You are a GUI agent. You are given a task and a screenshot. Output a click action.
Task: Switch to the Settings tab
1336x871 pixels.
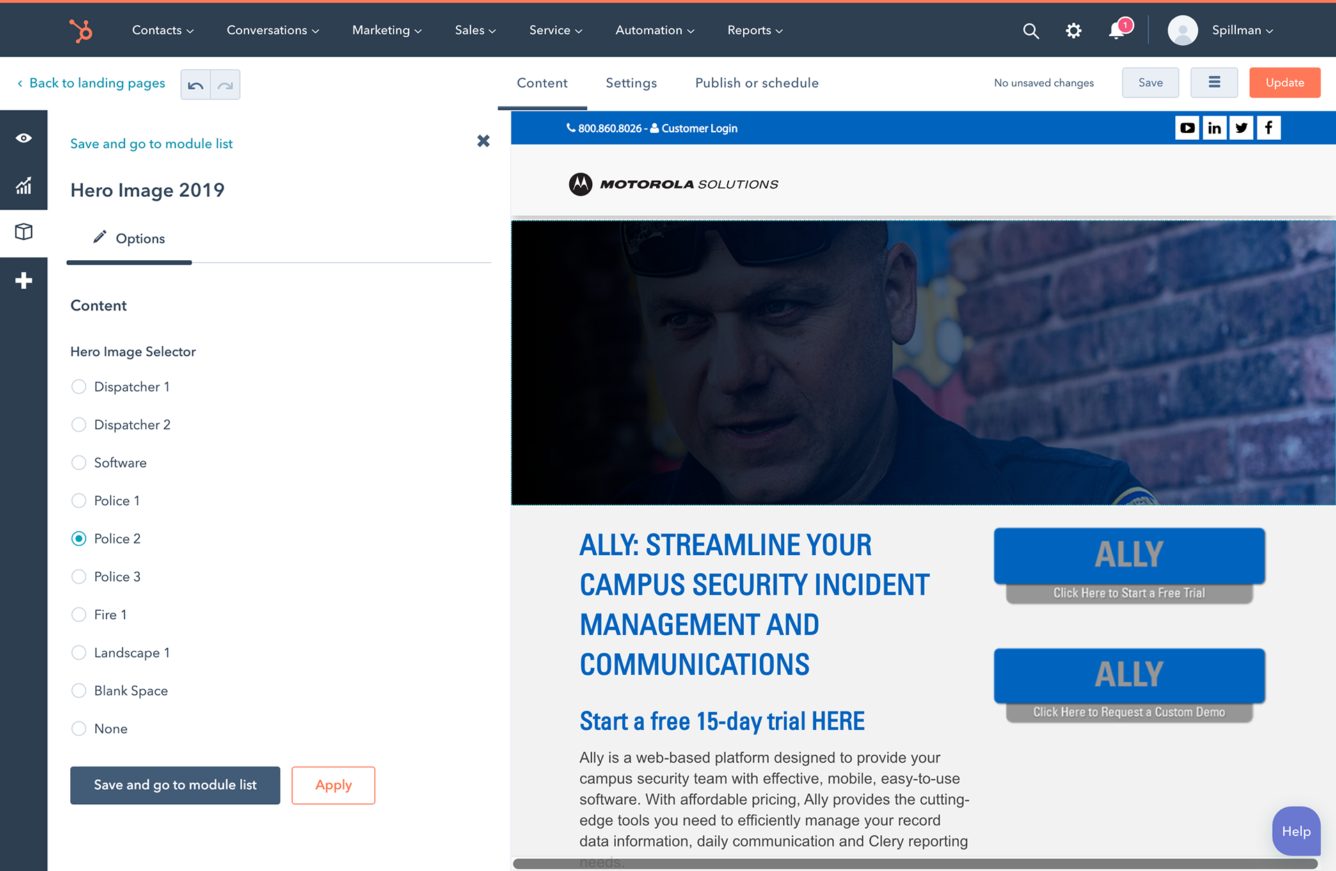coord(631,83)
